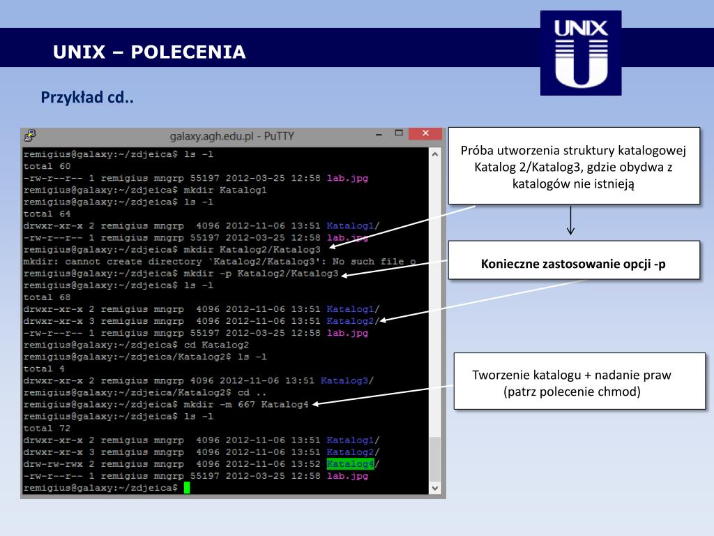Screen dimensions: 714x536
Task: Click the 'total 68' output line
Action: pyautogui.click(x=47, y=297)
